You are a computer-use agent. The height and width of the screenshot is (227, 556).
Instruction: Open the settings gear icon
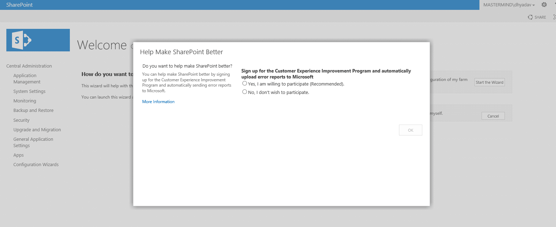click(544, 5)
